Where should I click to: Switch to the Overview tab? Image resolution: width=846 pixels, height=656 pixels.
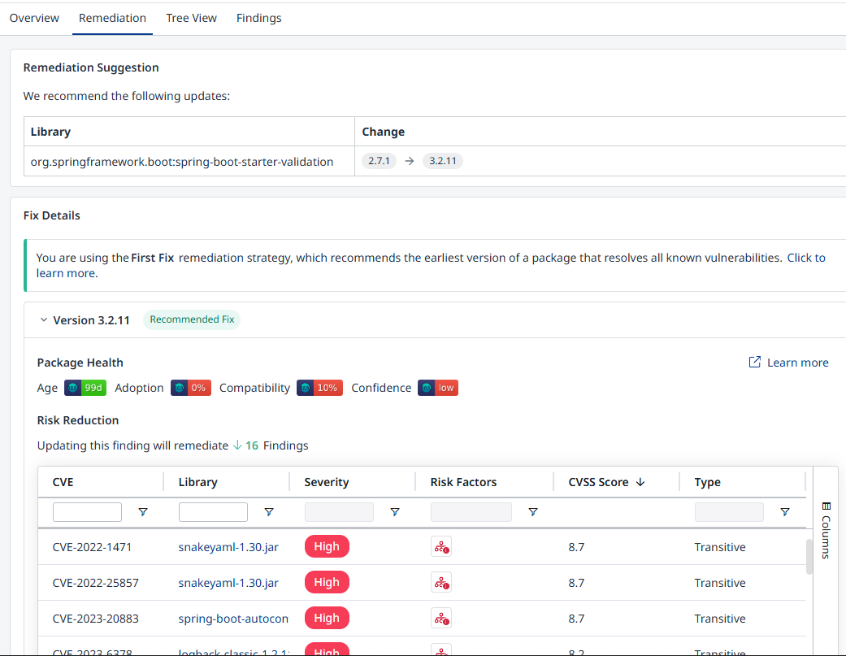point(34,18)
